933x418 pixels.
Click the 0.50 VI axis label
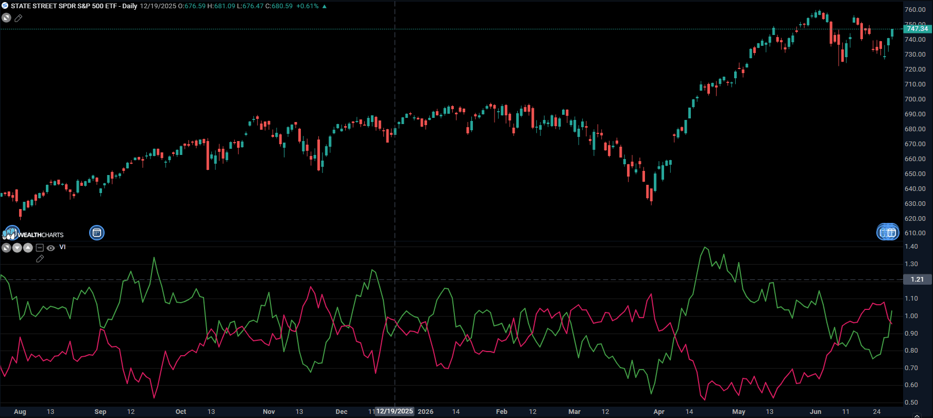911,403
